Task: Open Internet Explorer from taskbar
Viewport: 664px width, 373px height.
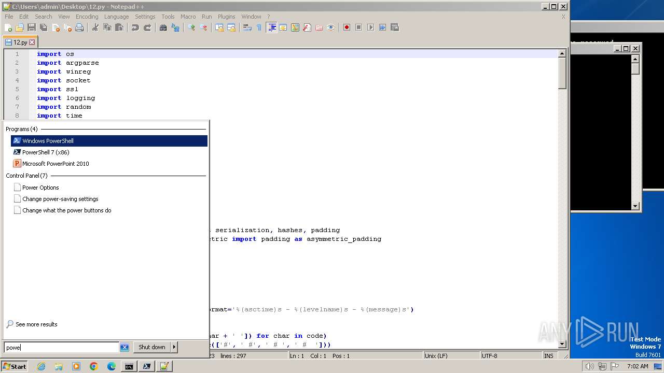Action: [41, 366]
